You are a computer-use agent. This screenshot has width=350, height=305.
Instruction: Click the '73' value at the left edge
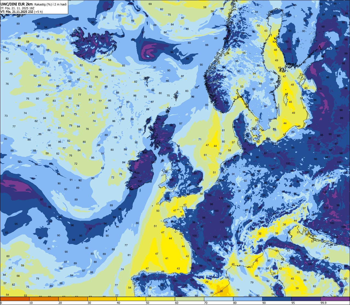click(x=6, y=116)
